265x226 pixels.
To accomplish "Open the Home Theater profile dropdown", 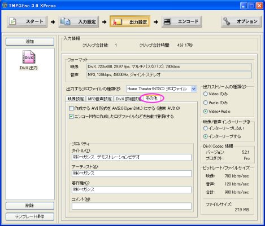I will pyautogui.click(x=194, y=88).
